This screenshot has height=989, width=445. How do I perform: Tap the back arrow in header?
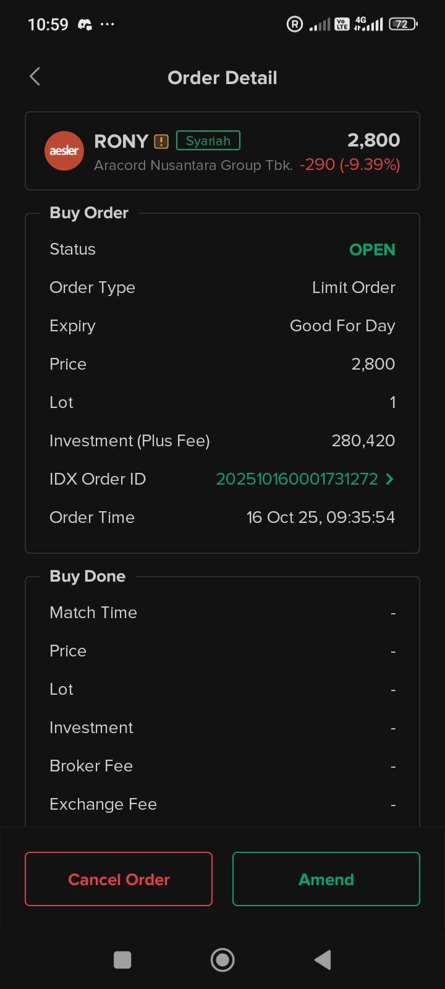pyautogui.click(x=35, y=77)
